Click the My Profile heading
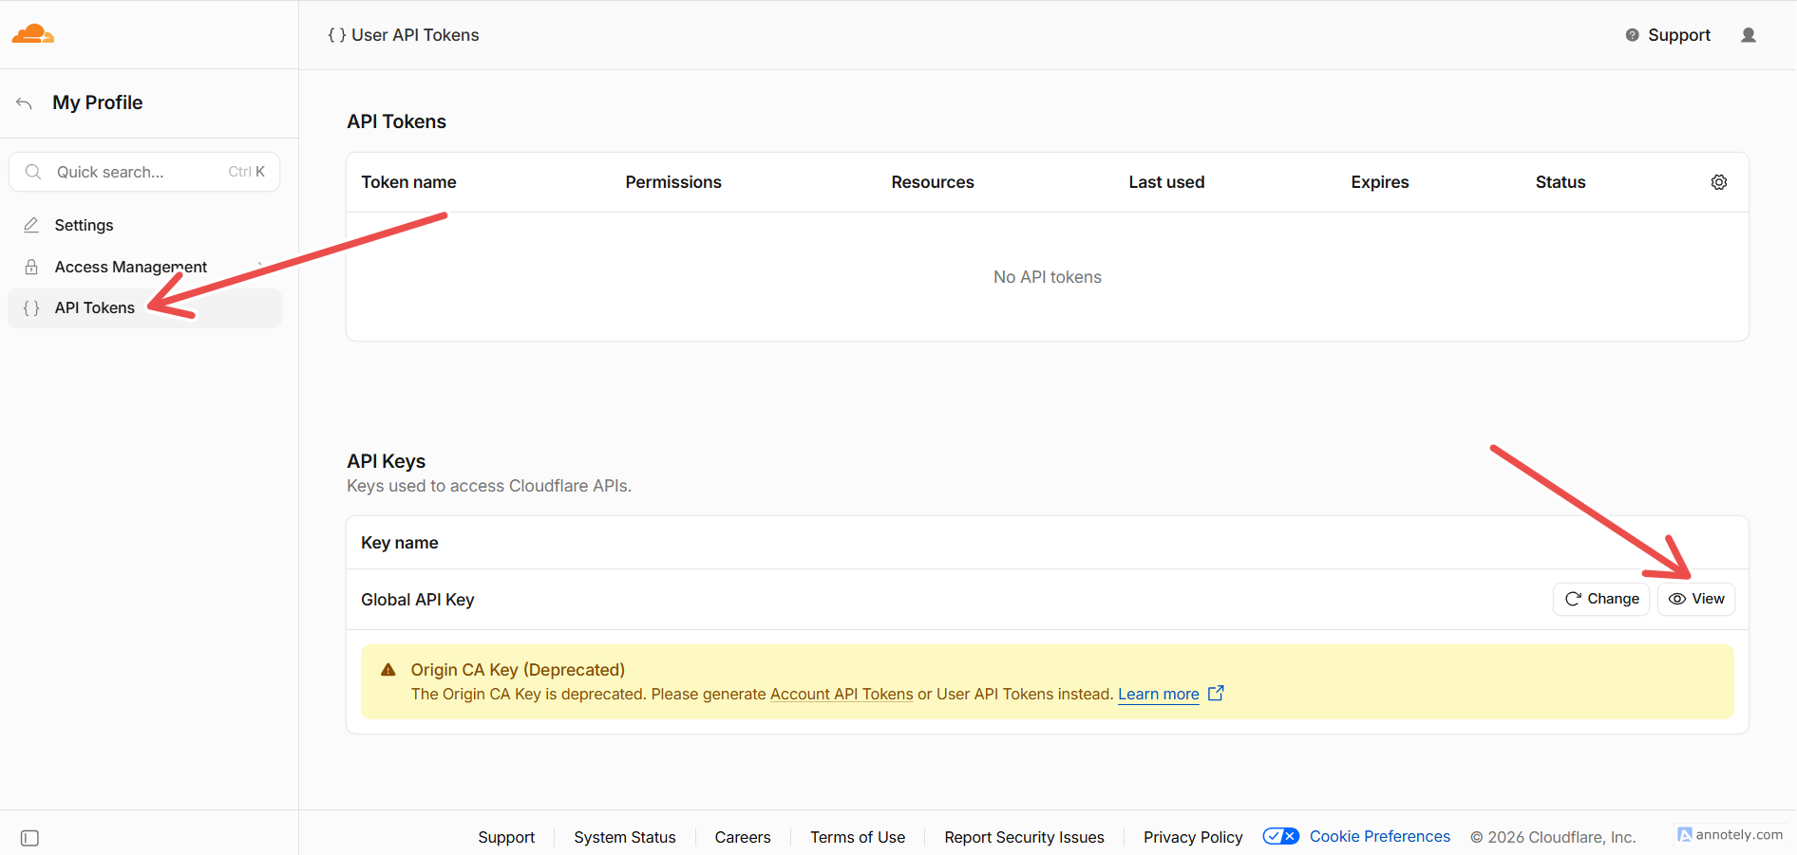This screenshot has width=1797, height=855. tap(98, 102)
